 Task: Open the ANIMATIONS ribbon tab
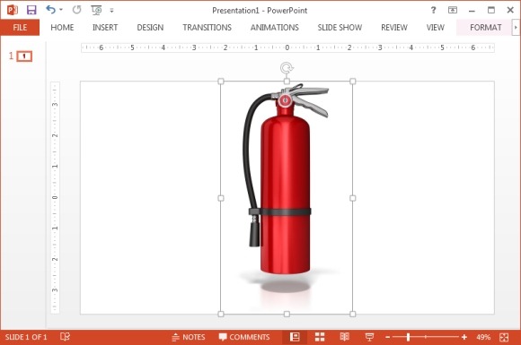click(275, 28)
